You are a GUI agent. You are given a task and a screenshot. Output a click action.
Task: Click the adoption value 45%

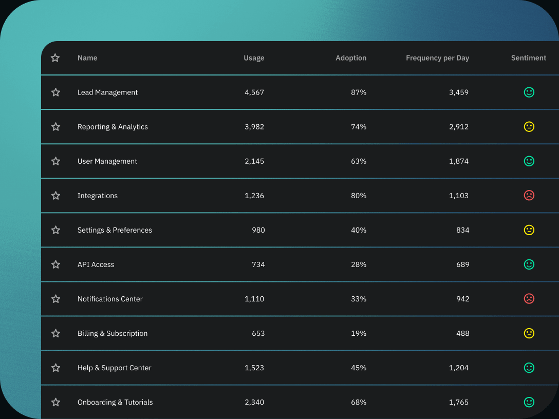[359, 368]
